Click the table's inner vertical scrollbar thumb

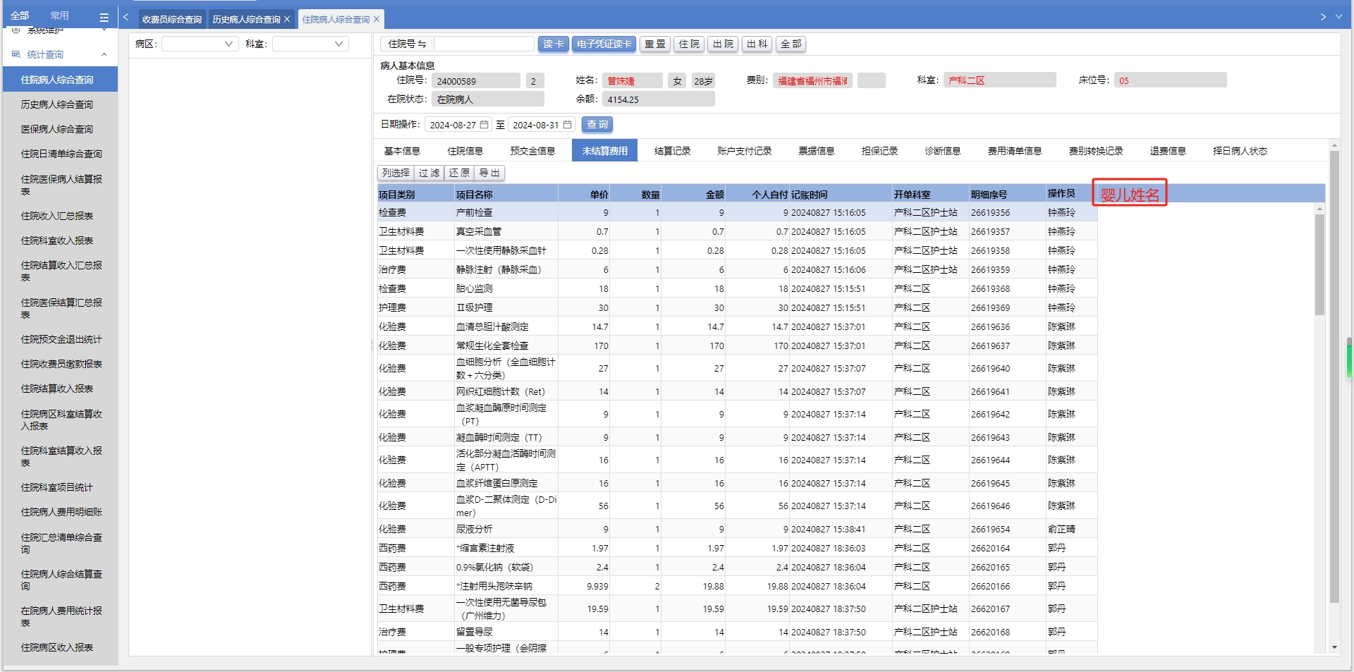[1319, 264]
